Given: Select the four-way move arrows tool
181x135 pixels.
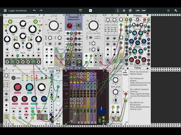Looking at the screenshot, I should tap(124, 10).
